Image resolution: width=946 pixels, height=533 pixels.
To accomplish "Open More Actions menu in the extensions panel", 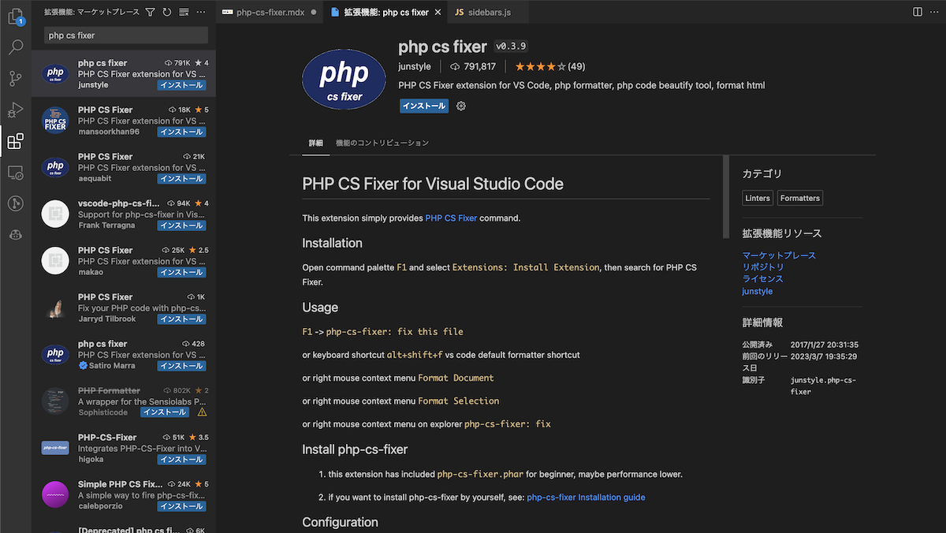I will click(199, 12).
